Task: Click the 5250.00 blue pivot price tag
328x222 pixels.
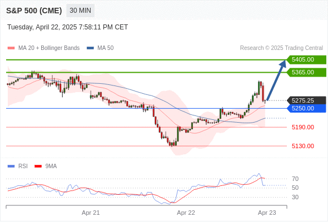Action: (306, 108)
